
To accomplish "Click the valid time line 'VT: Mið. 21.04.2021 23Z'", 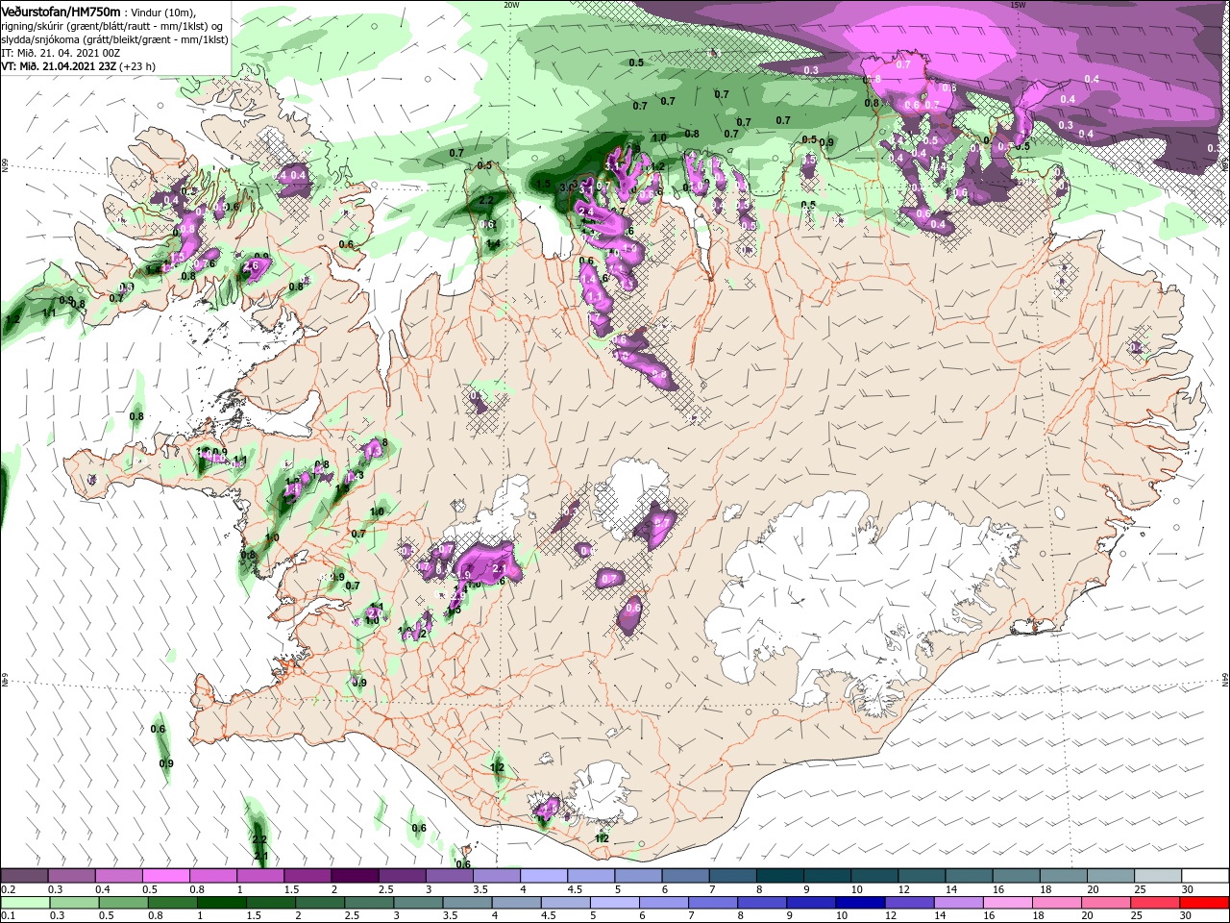I will [58, 66].
